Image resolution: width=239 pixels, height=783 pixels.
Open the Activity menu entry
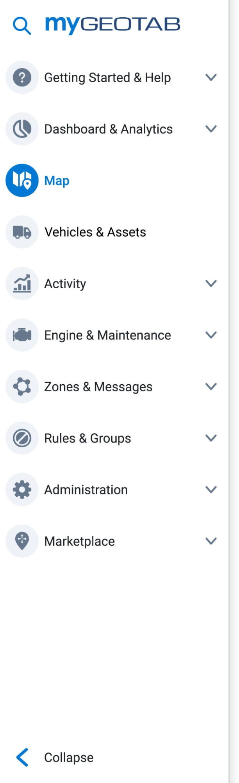pyautogui.click(x=65, y=284)
